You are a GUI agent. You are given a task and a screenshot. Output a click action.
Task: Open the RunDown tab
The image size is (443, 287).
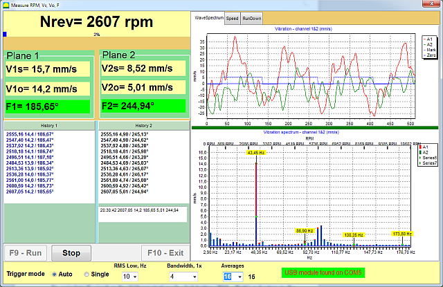tap(252, 19)
